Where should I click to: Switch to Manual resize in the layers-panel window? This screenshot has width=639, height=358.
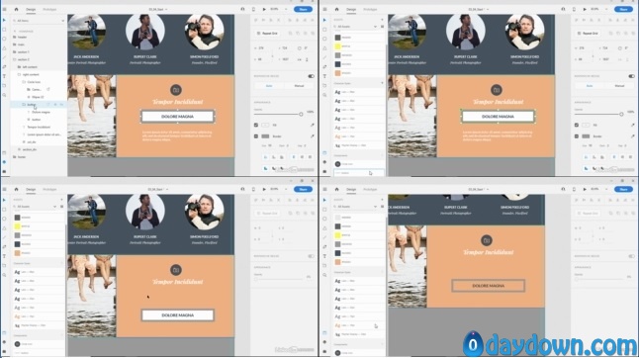click(x=299, y=86)
